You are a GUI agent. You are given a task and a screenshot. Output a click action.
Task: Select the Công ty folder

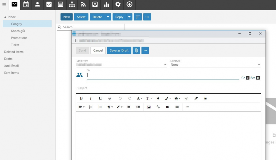coord(27,24)
